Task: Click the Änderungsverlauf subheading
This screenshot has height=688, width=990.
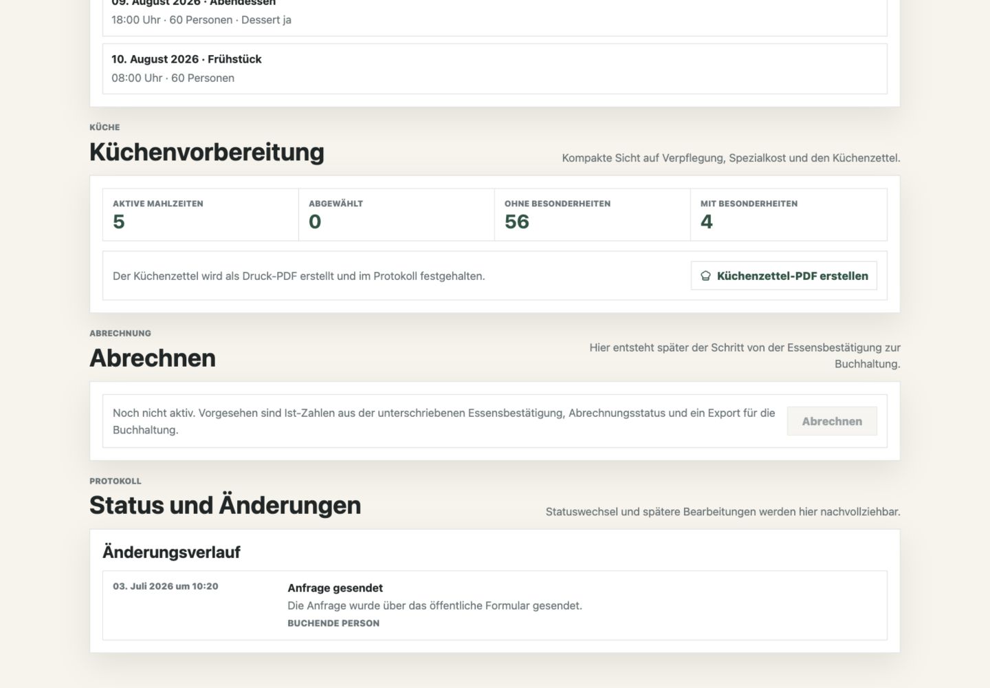Action: [x=171, y=552]
